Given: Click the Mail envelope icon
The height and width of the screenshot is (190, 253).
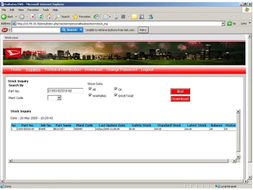Looking at the screenshot, I should (x=106, y=17).
